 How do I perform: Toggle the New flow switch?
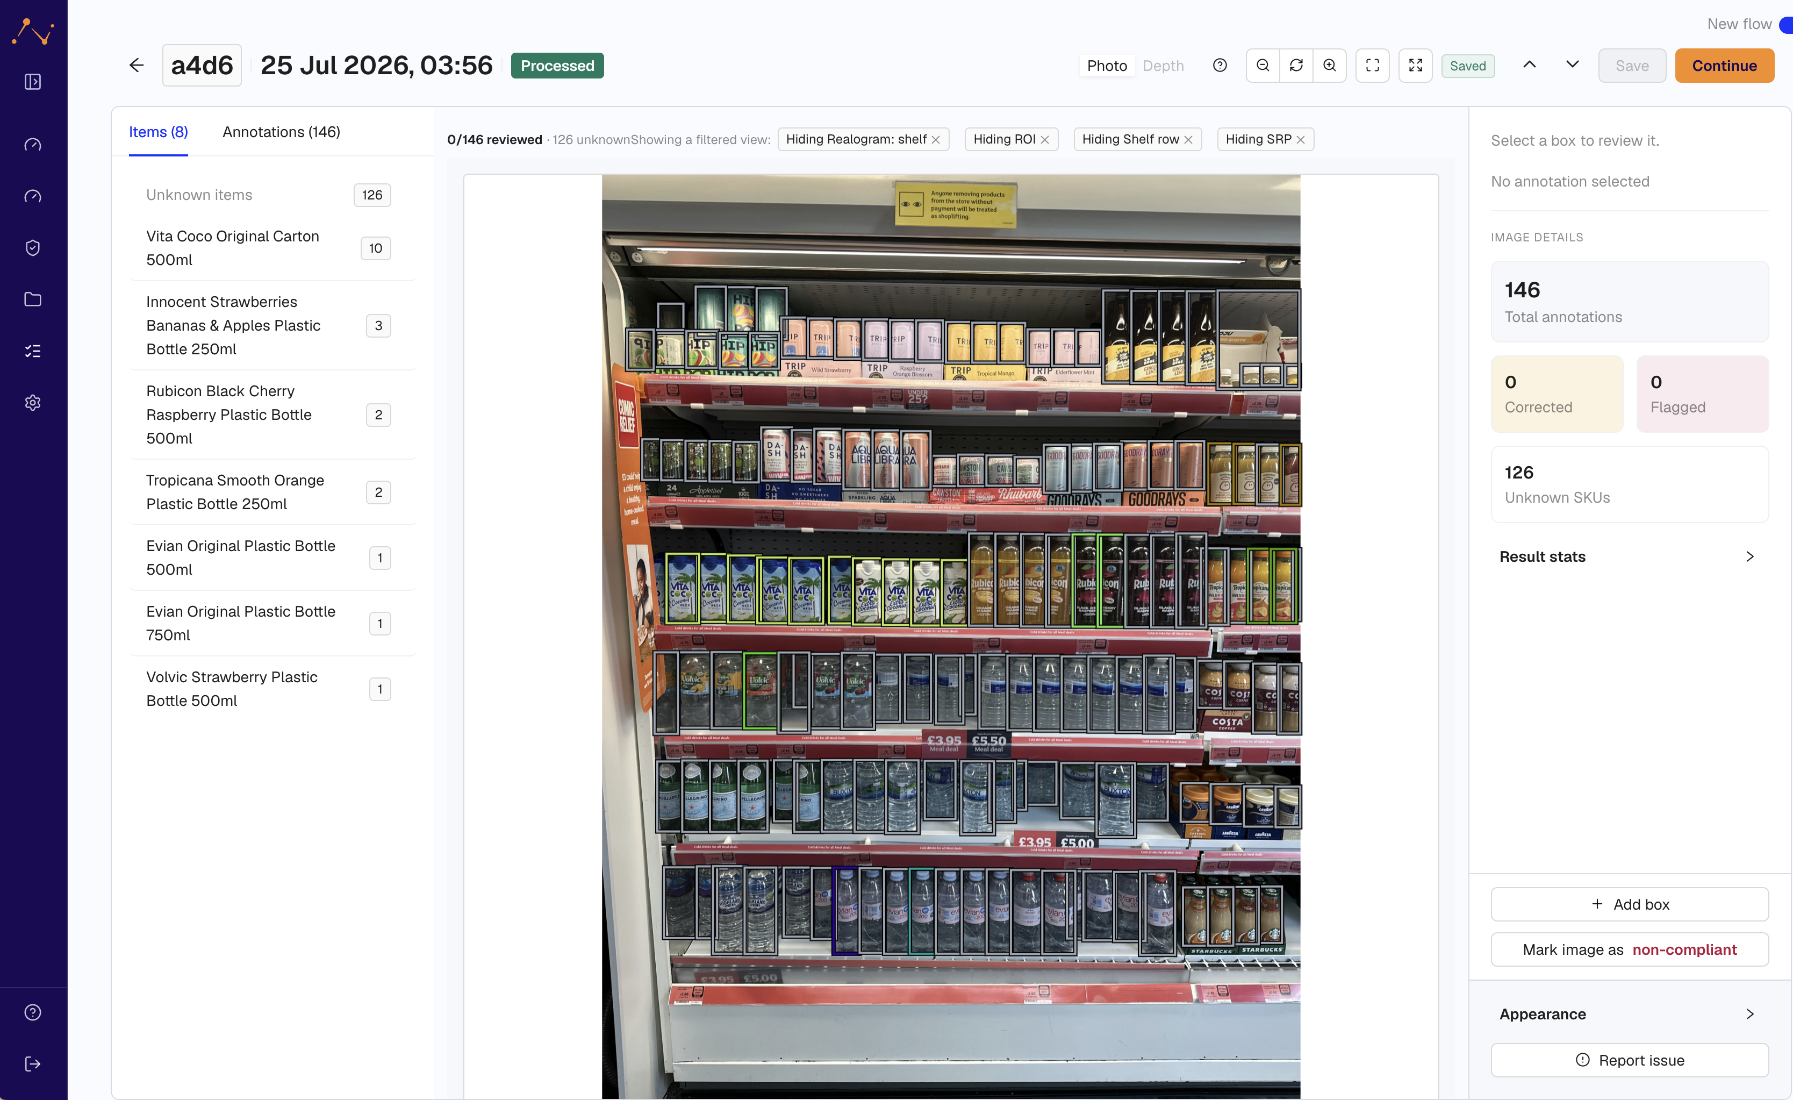pos(1785,25)
